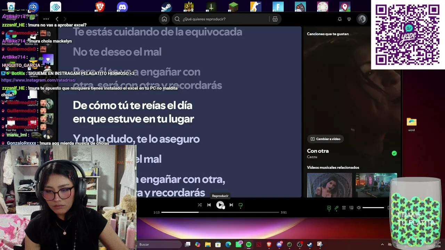
Task: Open Steam desktop shortcut
Action: point(167,7)
